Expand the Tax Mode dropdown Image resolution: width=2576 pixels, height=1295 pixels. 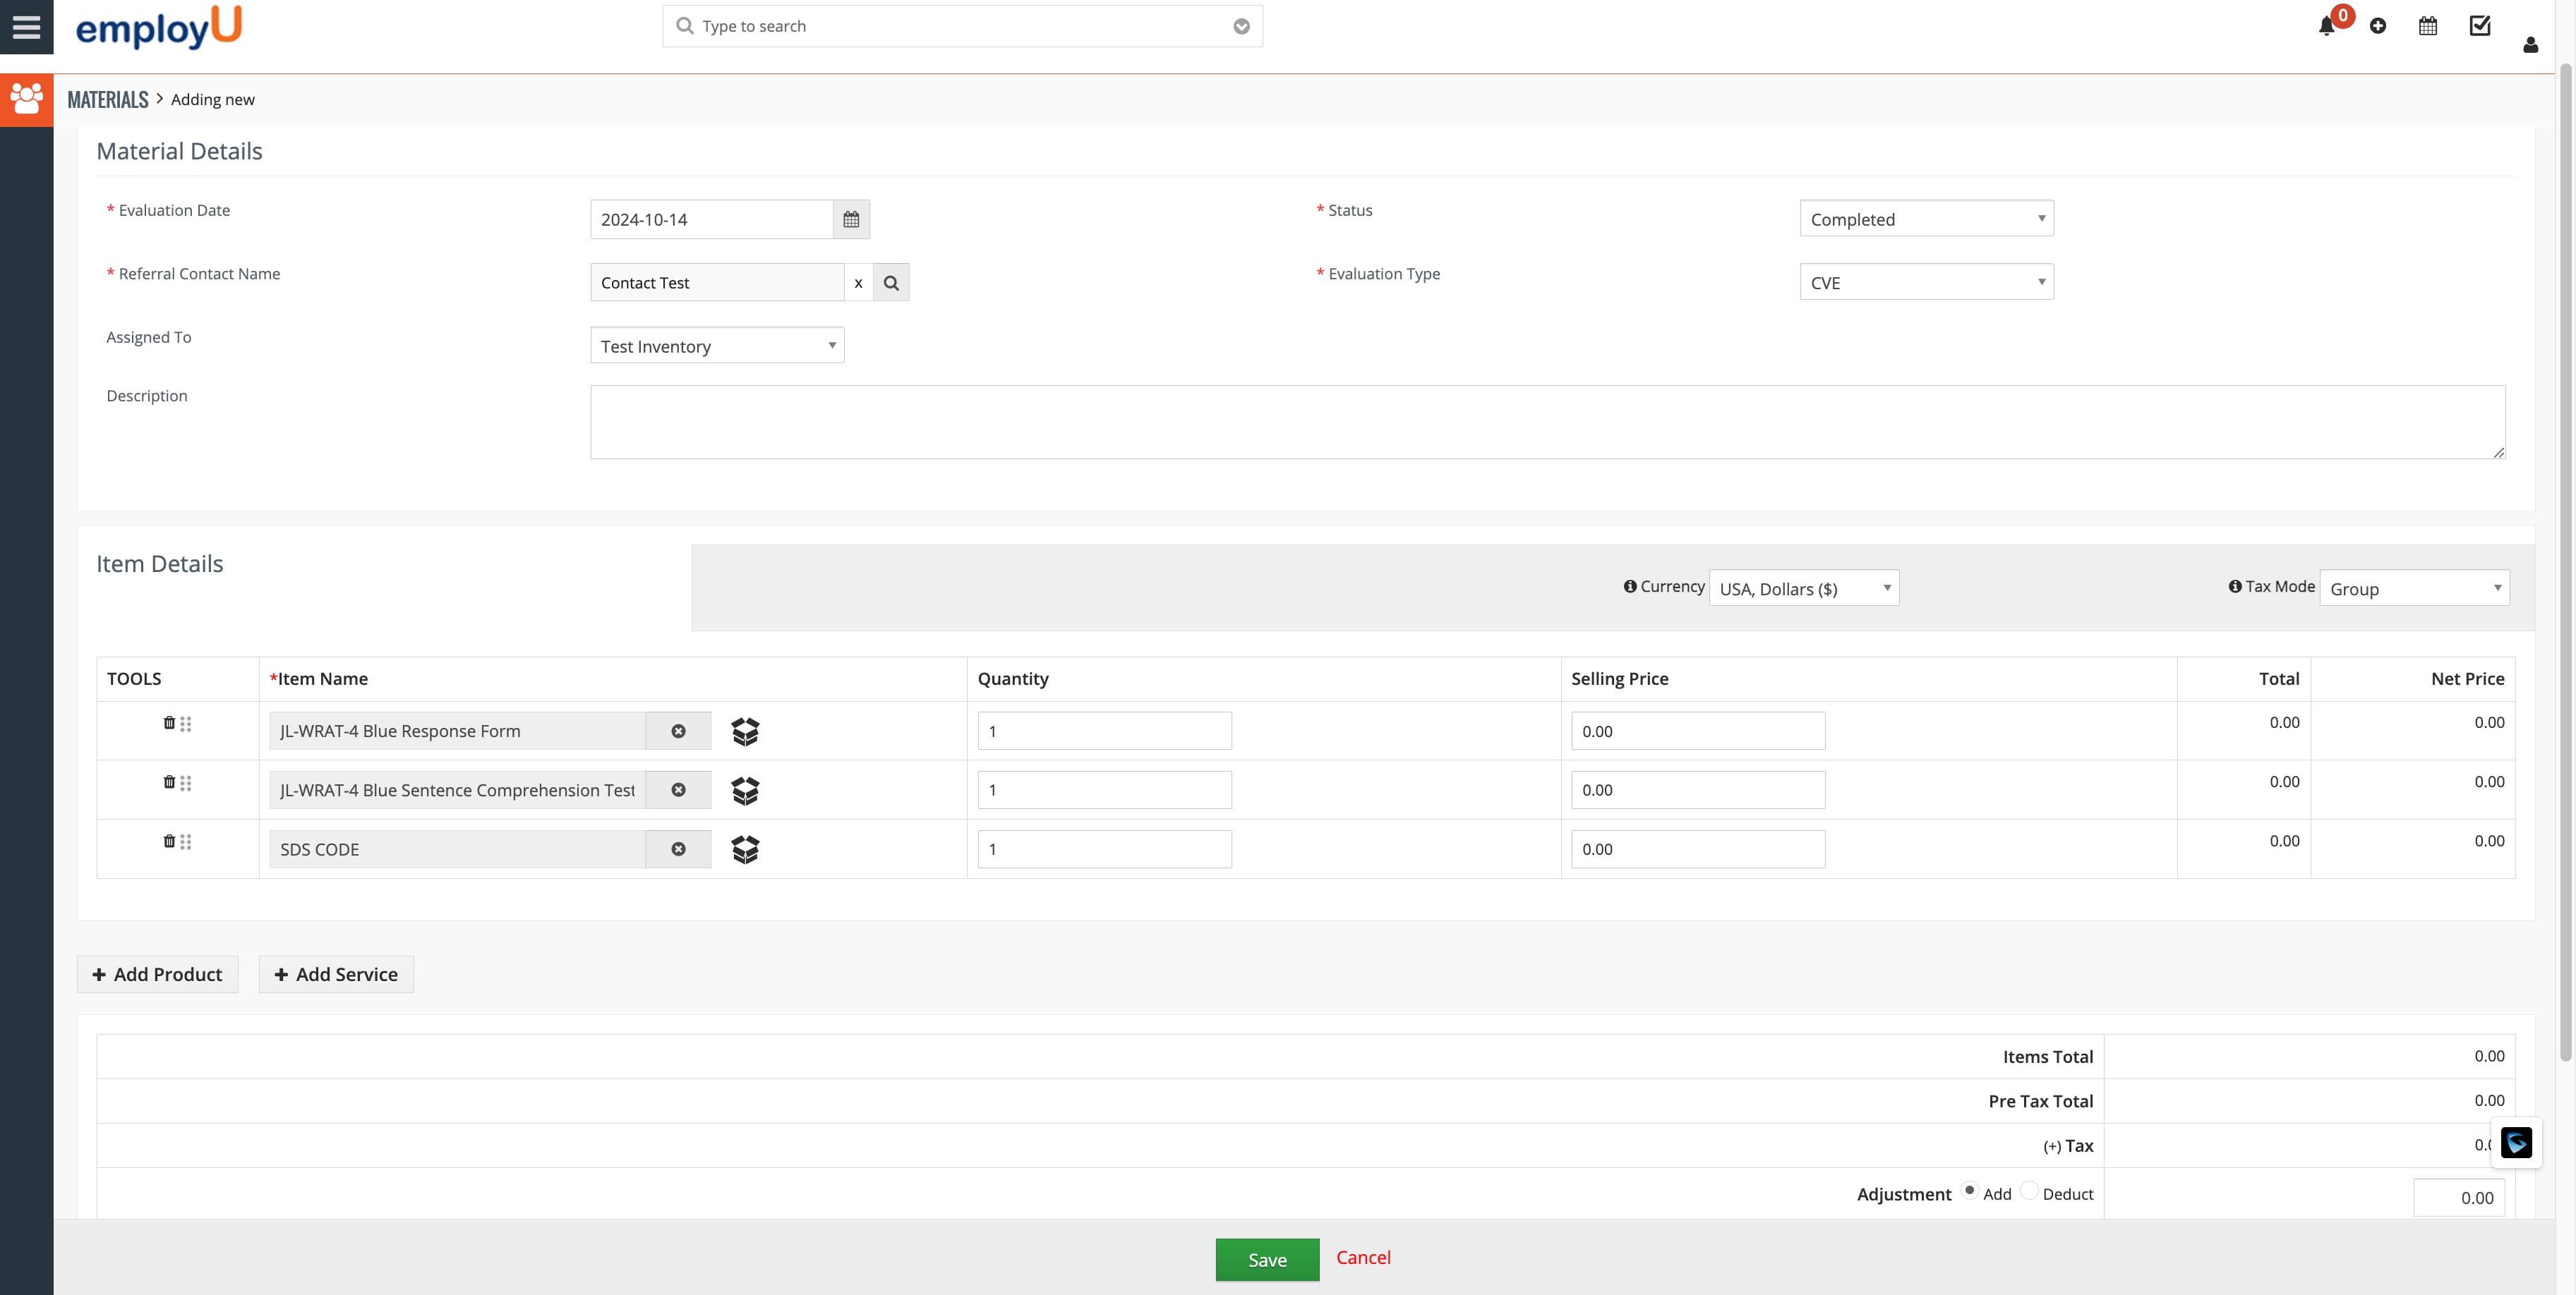tap(2414, 588)
